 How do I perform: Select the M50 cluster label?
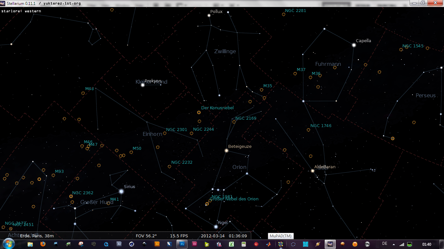click(x=137, y=148)
